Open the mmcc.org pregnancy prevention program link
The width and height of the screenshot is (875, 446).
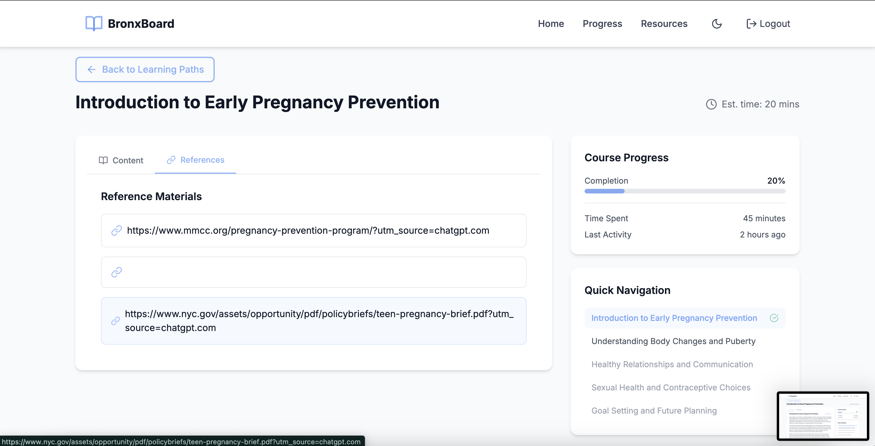[308, 231]
